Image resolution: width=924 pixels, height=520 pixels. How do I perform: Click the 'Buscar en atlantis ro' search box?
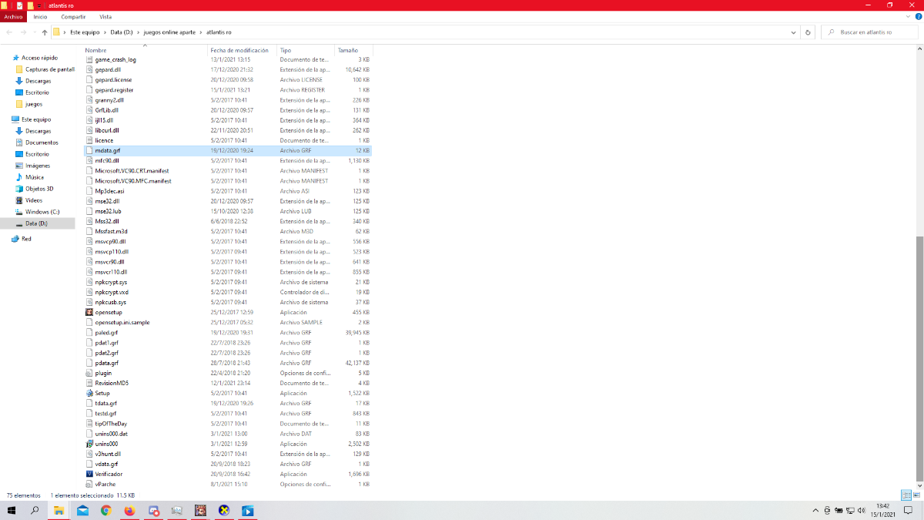click(869, 32)
